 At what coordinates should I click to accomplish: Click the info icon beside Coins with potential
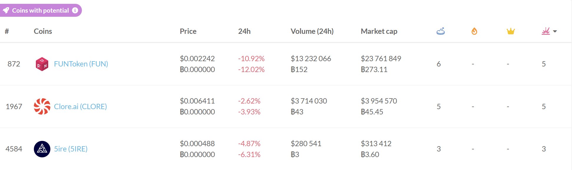tap(75, 10)
